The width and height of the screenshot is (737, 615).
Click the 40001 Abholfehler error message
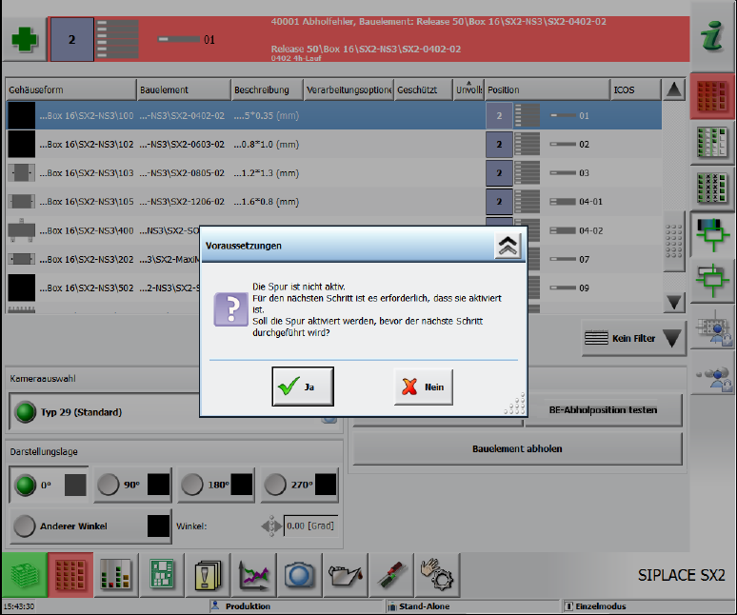[439, 22]
